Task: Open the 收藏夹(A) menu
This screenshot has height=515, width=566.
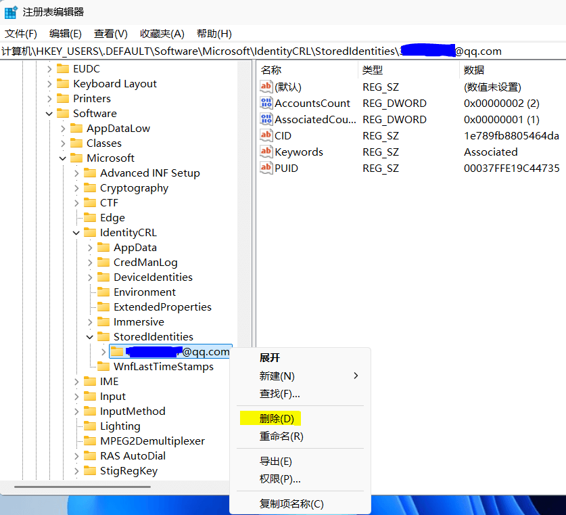Action: [162, 34]
